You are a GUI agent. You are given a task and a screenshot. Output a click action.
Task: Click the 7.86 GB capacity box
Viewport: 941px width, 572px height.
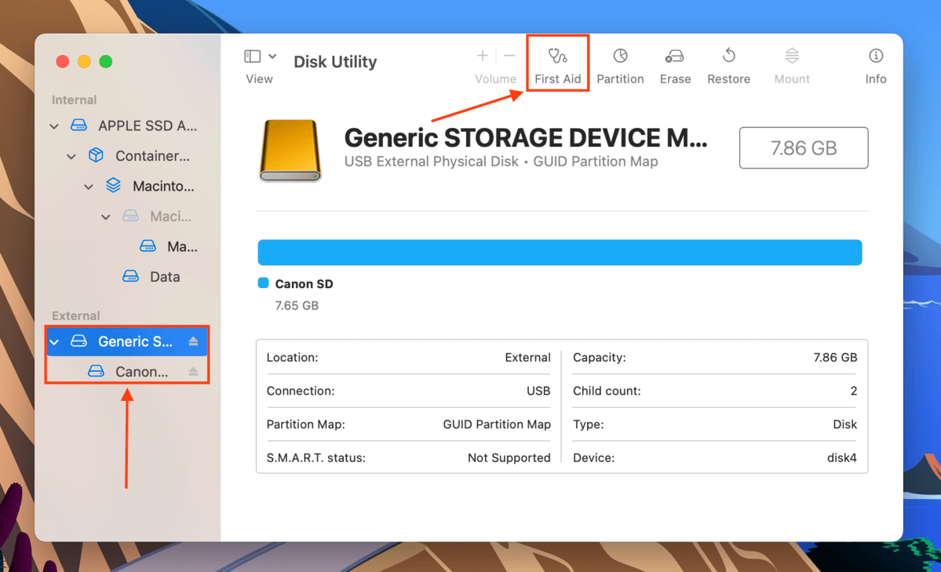[x=804, y=148]
